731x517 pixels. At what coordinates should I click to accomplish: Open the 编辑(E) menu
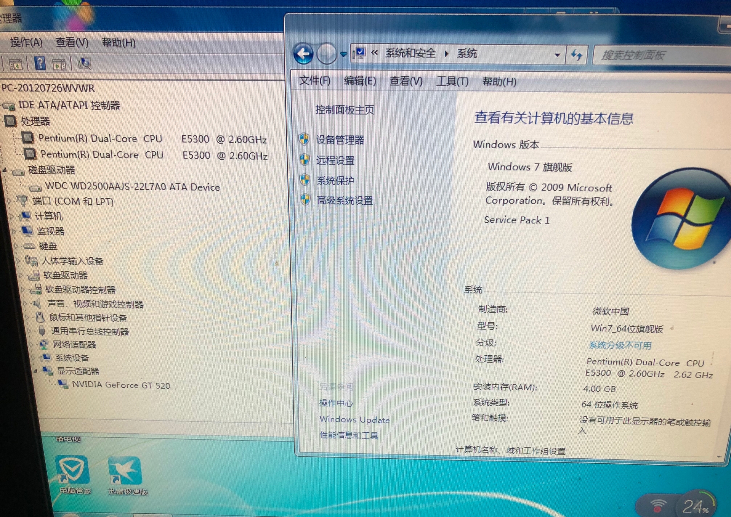360,81
